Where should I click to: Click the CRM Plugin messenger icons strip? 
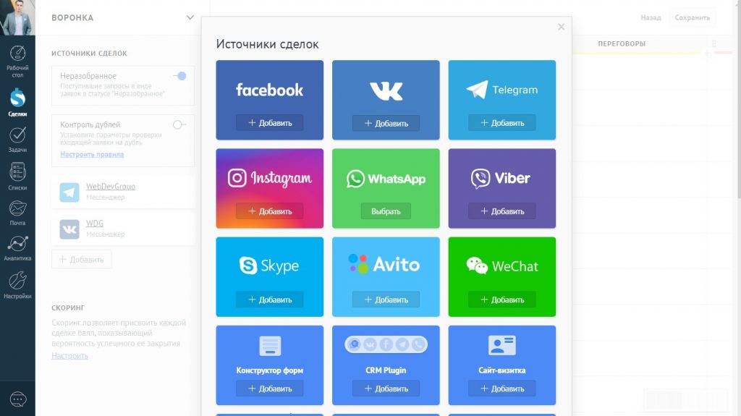click(386, 344)
